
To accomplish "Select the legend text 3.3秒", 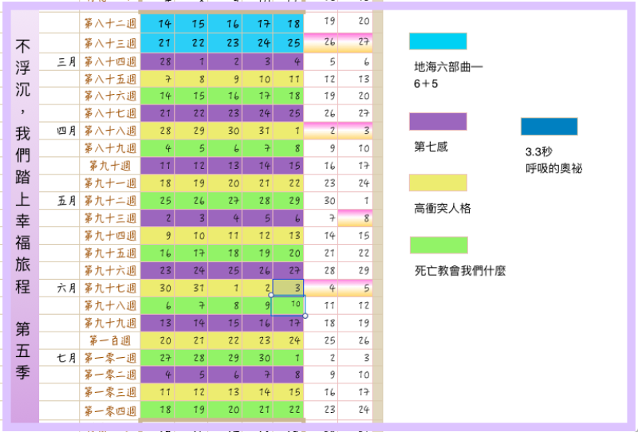I will coord(539,151).
